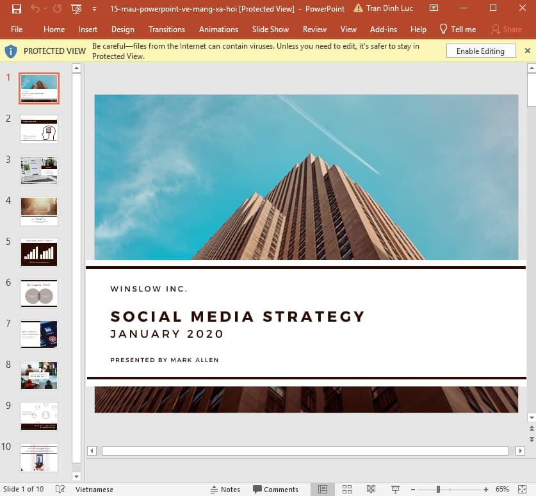
Task: Open the Tell me search box
Action: point(457,29)
